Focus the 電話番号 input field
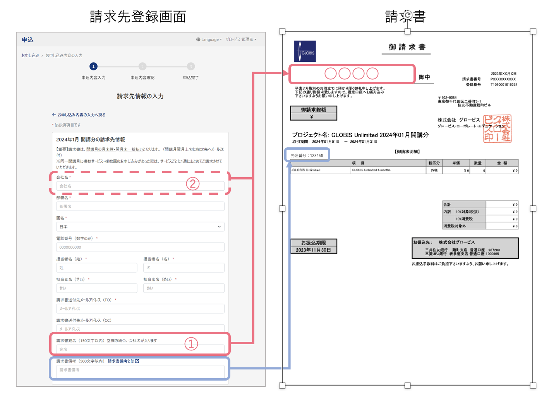 click(140, 247)
